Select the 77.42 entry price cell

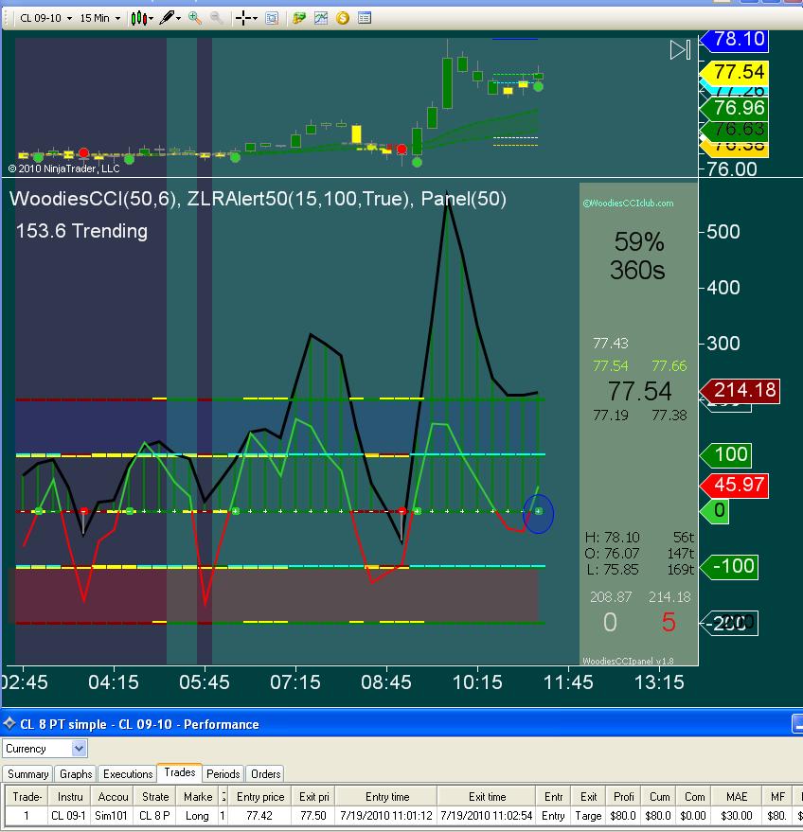[x=260, y=816]
